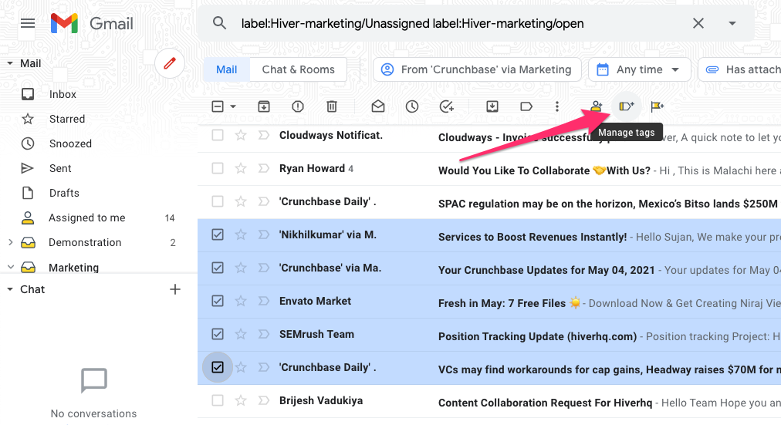Mark as read with envelope icon

coord(378,106)
